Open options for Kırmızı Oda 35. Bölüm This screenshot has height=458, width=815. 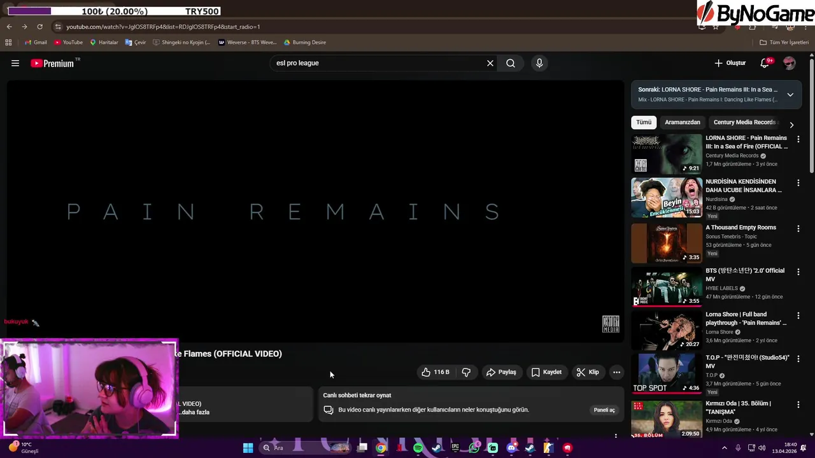tap(798, 405)
